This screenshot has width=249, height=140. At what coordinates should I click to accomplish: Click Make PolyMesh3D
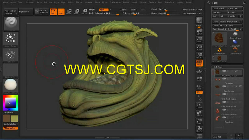231,22
